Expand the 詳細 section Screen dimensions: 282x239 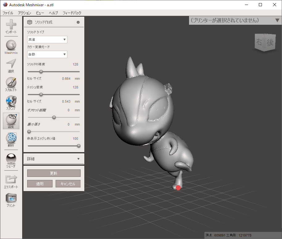54,159
